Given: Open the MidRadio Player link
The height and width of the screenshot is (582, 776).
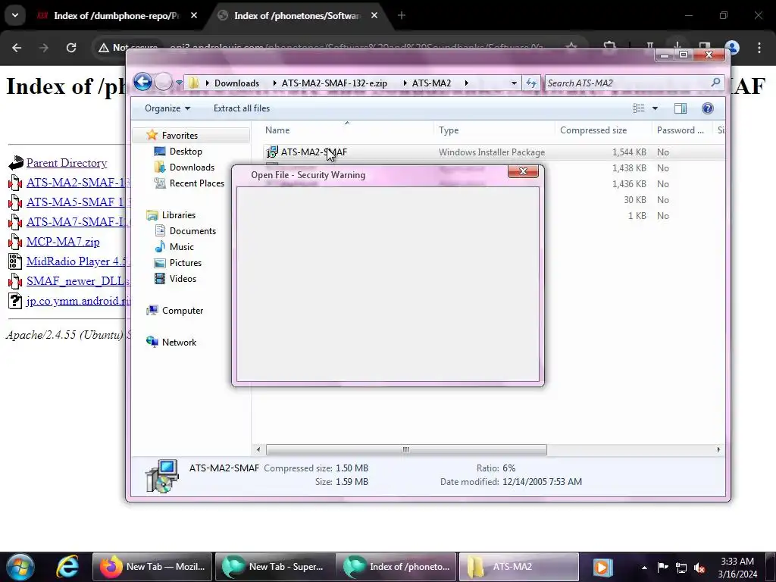Looking at the screenshot, I should click(78, 261).
